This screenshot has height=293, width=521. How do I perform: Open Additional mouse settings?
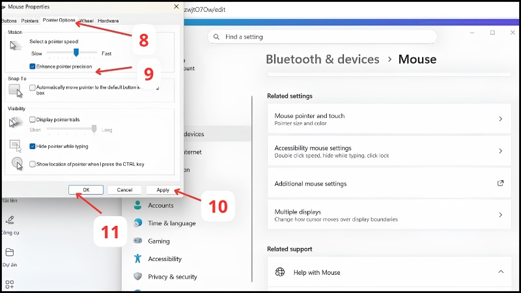389,184
